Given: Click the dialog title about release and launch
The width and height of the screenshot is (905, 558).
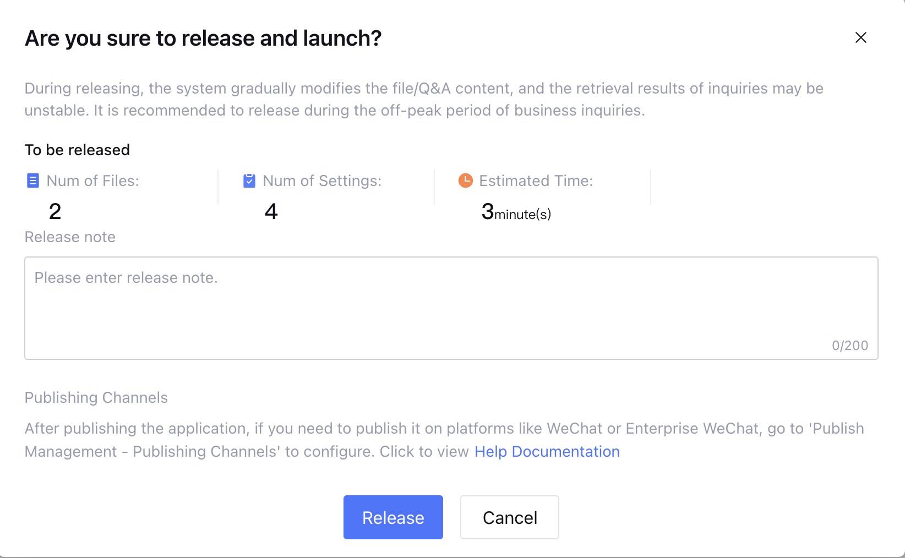Looking at the screenshot, I should [x=203, y=39].
